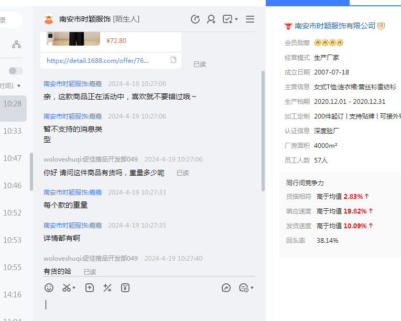Expand the task checkbox dropdown in the chat header
This screenshot has height=321, width=401.
236,19
